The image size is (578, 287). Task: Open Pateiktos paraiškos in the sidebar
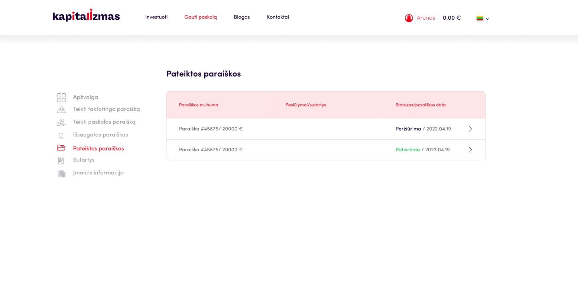[x=98, y=149]
